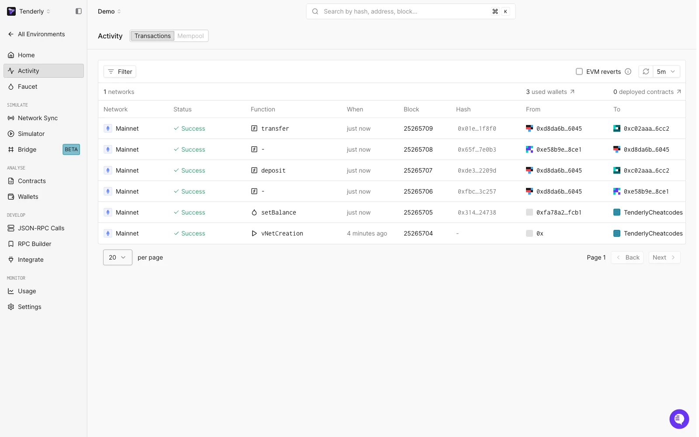
Task: Click the play icon beside vNetCreation
Action: (254, 233)
